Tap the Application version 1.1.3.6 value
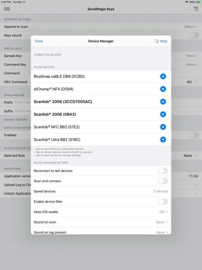202x270 pixels. 193,176
